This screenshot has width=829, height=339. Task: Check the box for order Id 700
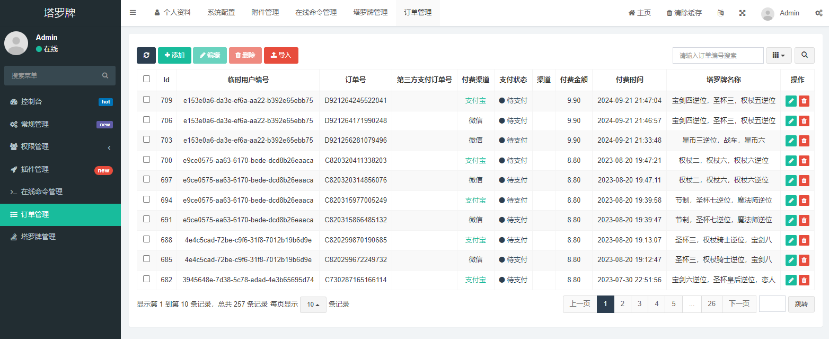coord(147,159)
